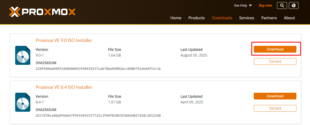The image size is (310, 125).
Task: Click the Proxmox logo
Action: pyautogui.click(x=42, y=11)
